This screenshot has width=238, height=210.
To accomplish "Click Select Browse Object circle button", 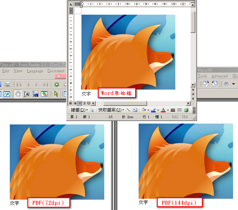I will (x=193, y=94).
